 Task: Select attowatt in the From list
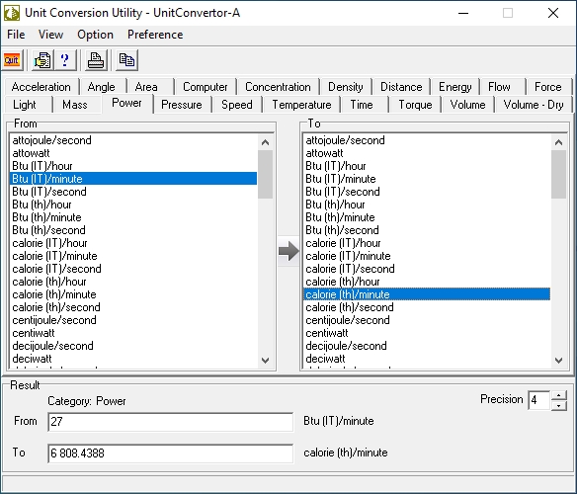click(133, 153)
